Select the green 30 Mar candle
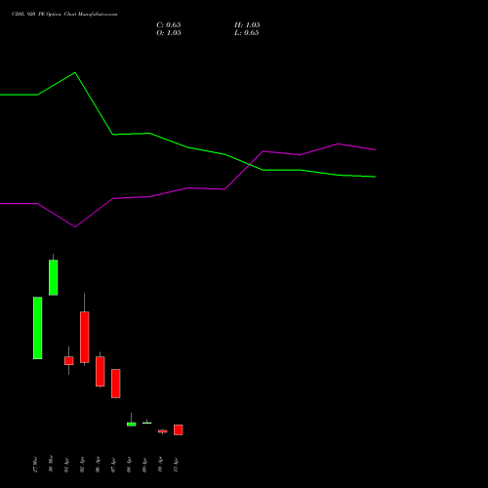Viewport: 488px width, 488px height. click(54, 277)
